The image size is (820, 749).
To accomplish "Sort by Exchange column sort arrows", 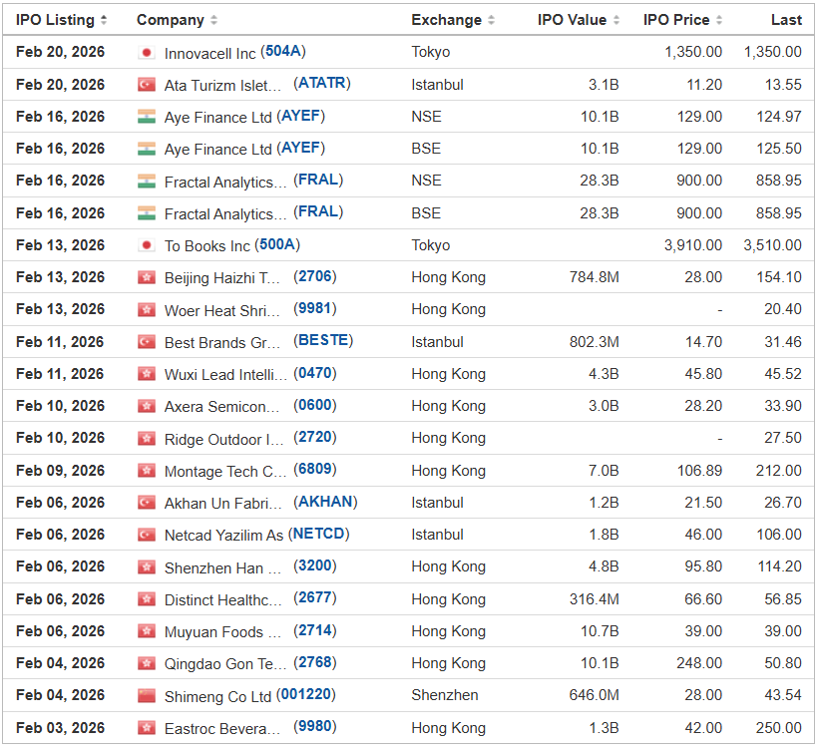I will (491, 20).
